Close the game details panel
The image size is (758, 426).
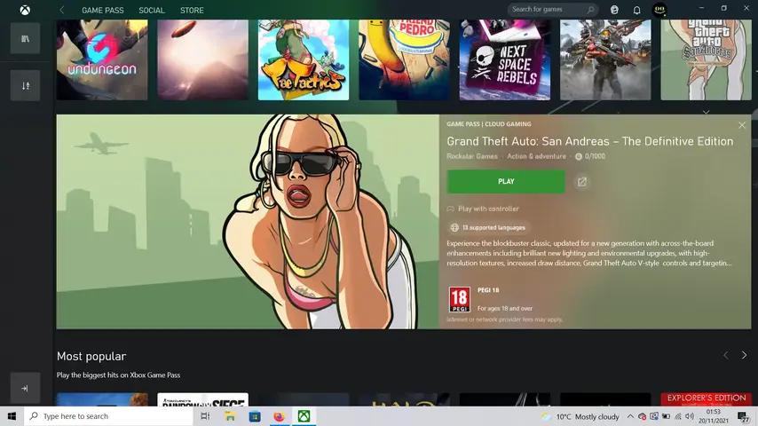coord(742,125)
